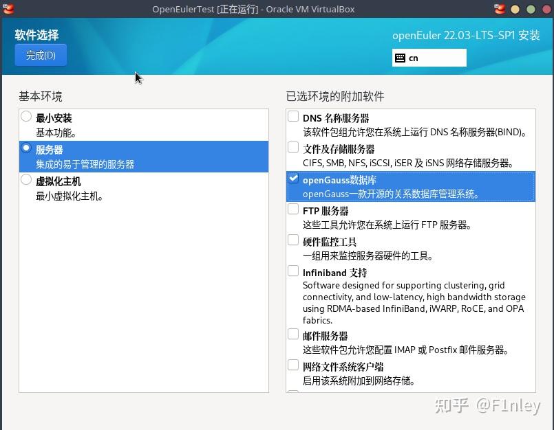This screenshot has height=430, width=554.
Task: Reselect the 服务器 environment radio button
Action: tap(25, 148)
